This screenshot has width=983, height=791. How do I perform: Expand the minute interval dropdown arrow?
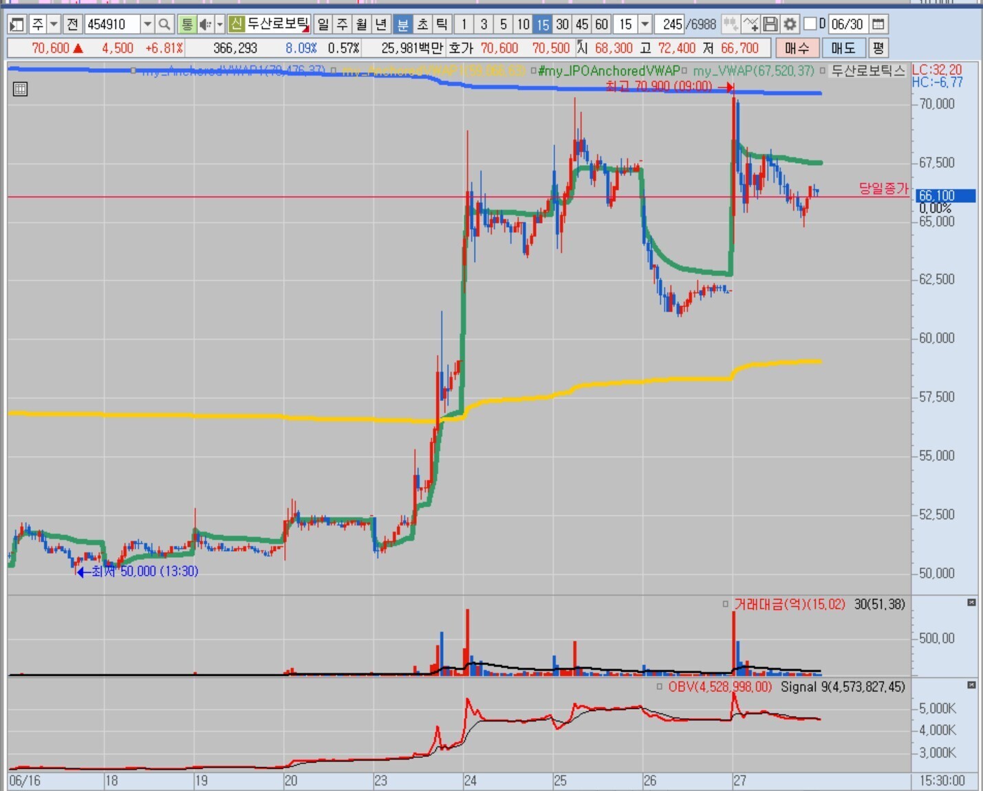(645, 25)
